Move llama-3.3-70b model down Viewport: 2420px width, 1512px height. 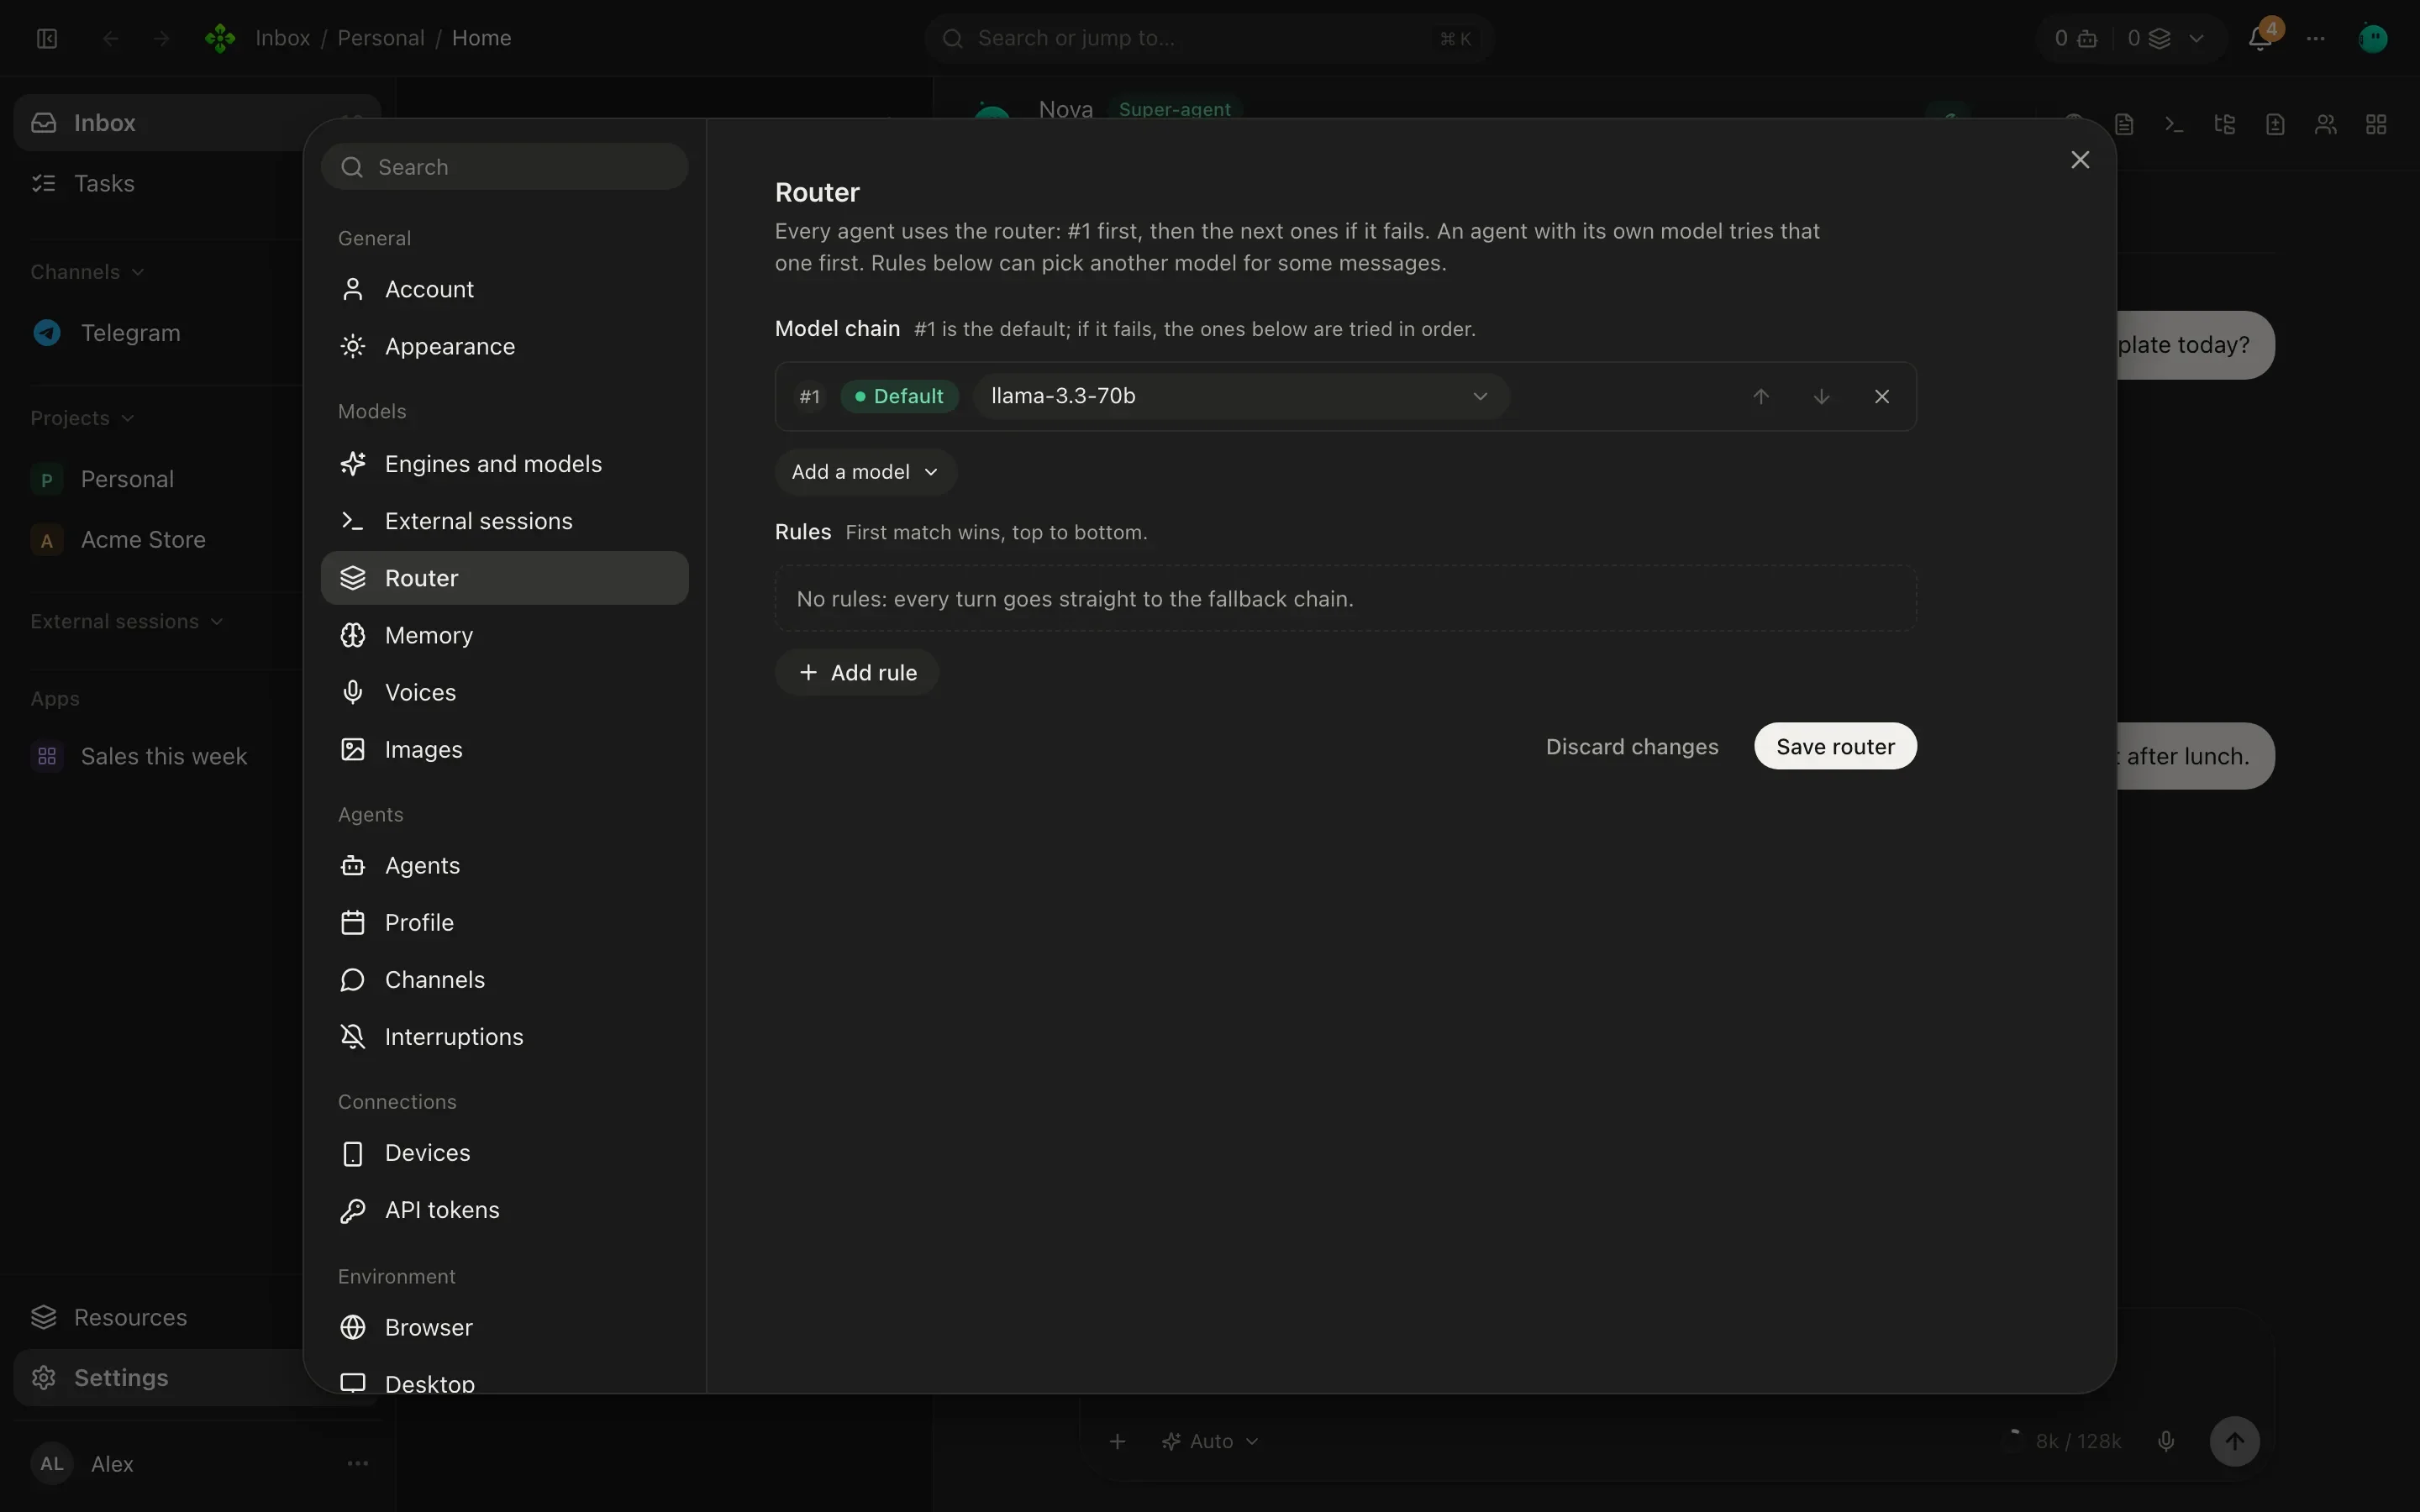coord(1821,396)
